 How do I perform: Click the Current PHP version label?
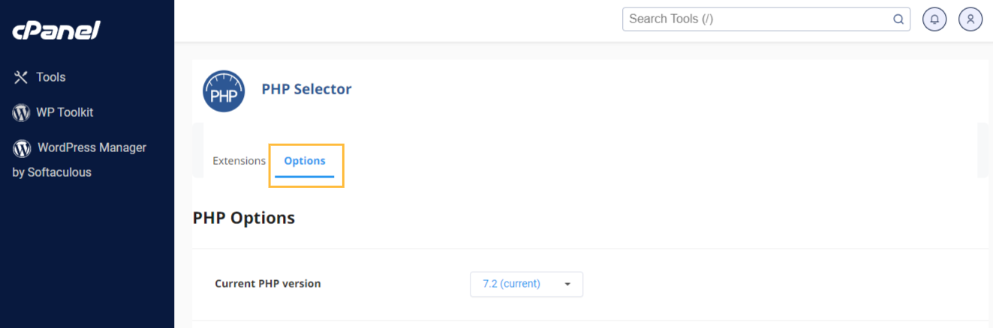pos(268,284)
